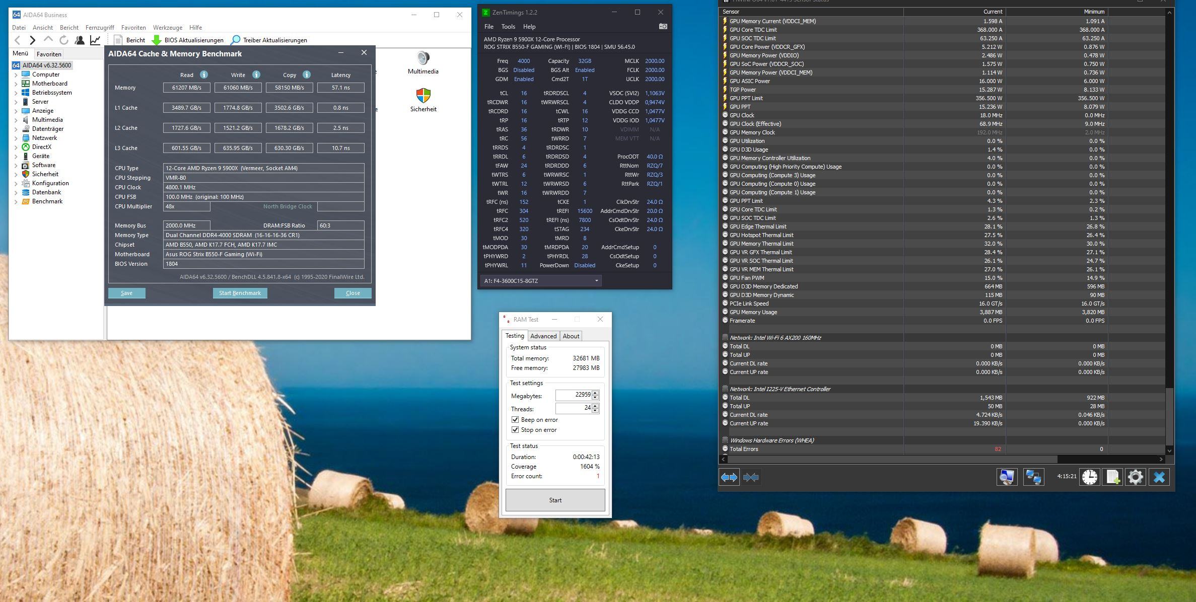Click the Read info icon in benchmark
The height and width of the screenshot is (602, 1196).
pyautogui.click(x=204, y=74)
